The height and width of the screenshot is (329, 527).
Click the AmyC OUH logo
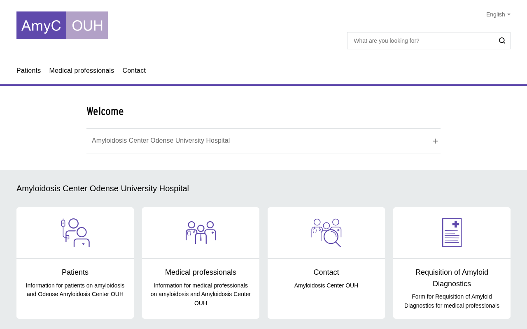[x=62, y=25]
